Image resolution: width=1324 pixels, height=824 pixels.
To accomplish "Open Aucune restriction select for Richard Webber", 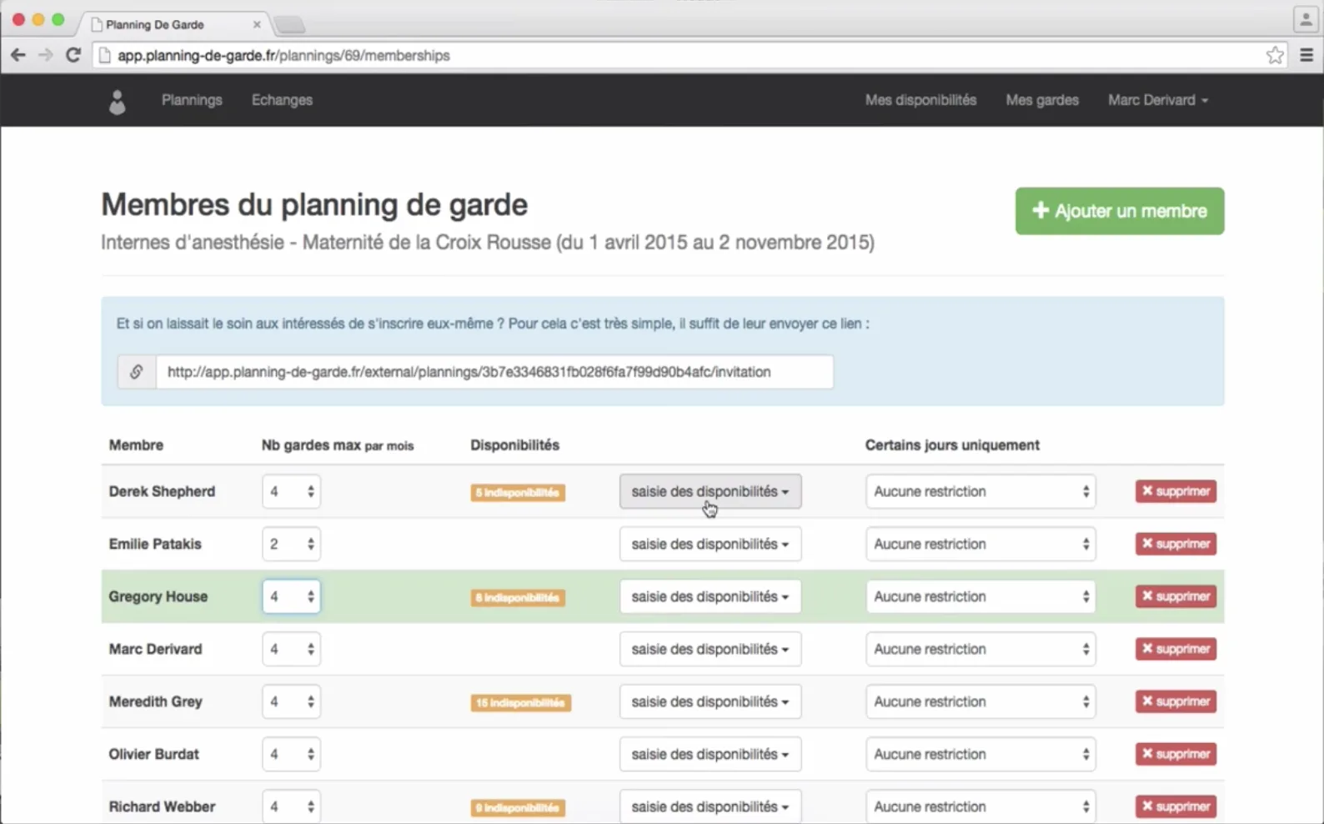I will (x=980, y=806).
